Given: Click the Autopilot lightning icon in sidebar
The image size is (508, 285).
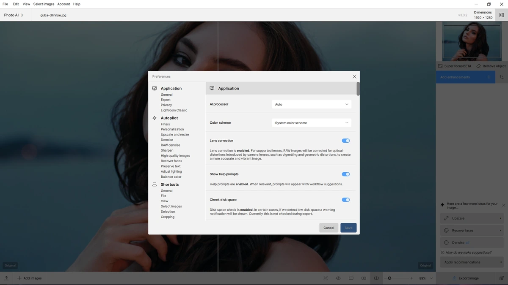Looking at the screenshot, I should click(155, 118).
